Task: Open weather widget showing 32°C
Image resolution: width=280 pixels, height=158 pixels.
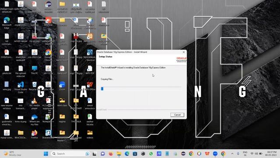Action: [x=13, y=154]
